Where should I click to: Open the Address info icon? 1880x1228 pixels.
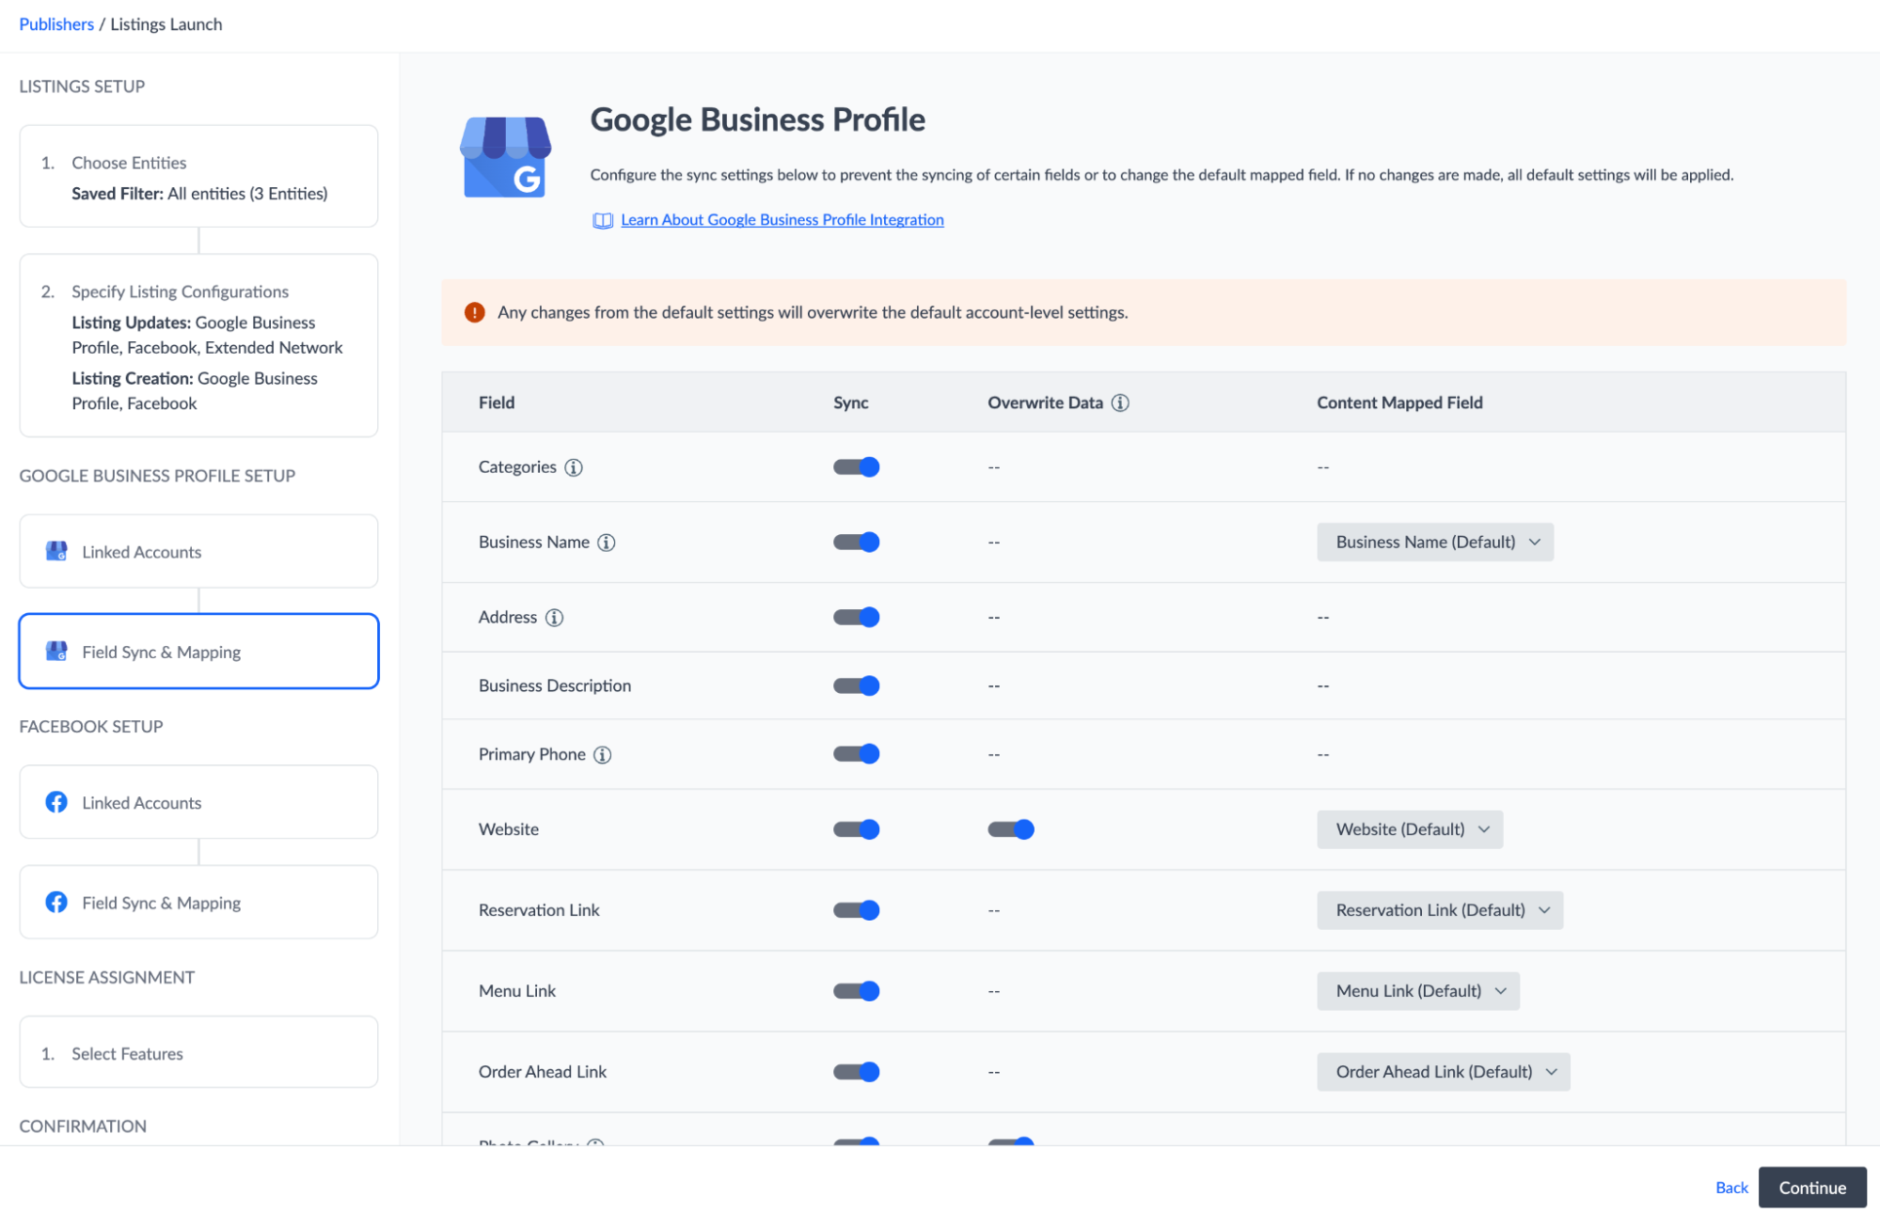coord(555,618)
